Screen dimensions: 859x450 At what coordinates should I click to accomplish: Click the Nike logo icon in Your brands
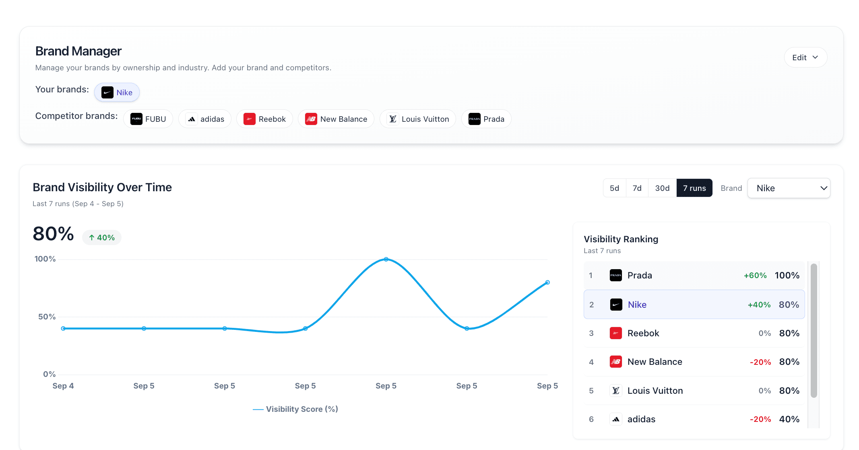[107, 92]
